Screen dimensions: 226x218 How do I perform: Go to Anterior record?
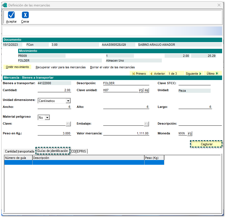pyautogui.click(x=157, y=74)
